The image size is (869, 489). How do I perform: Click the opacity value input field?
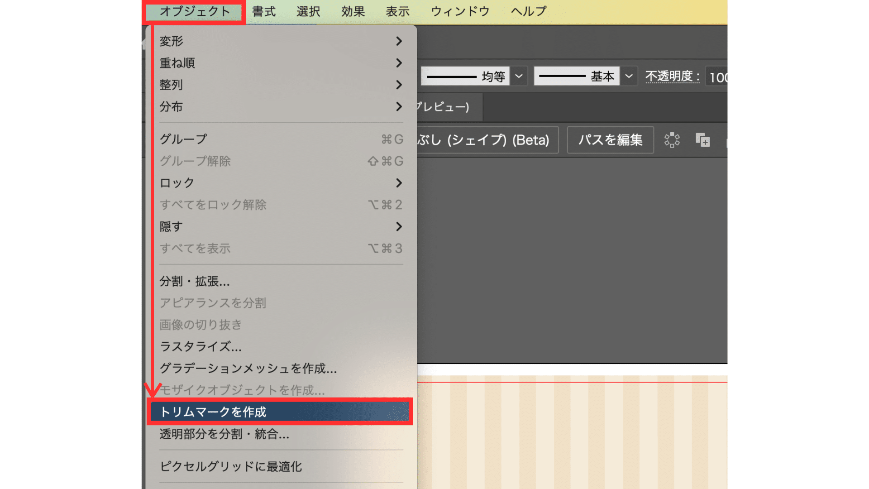pos(717,77)
